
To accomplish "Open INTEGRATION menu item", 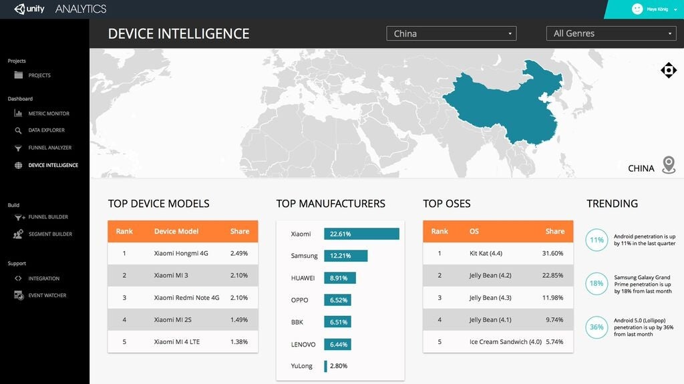I will [x=43, y=278].
